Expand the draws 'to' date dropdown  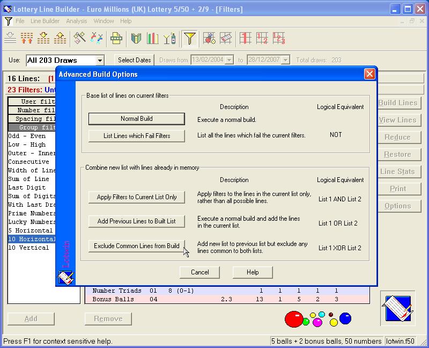point(285,60)
